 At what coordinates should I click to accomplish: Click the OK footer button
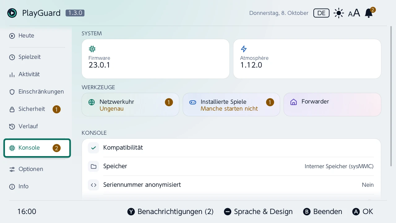(x=363, y=212)
